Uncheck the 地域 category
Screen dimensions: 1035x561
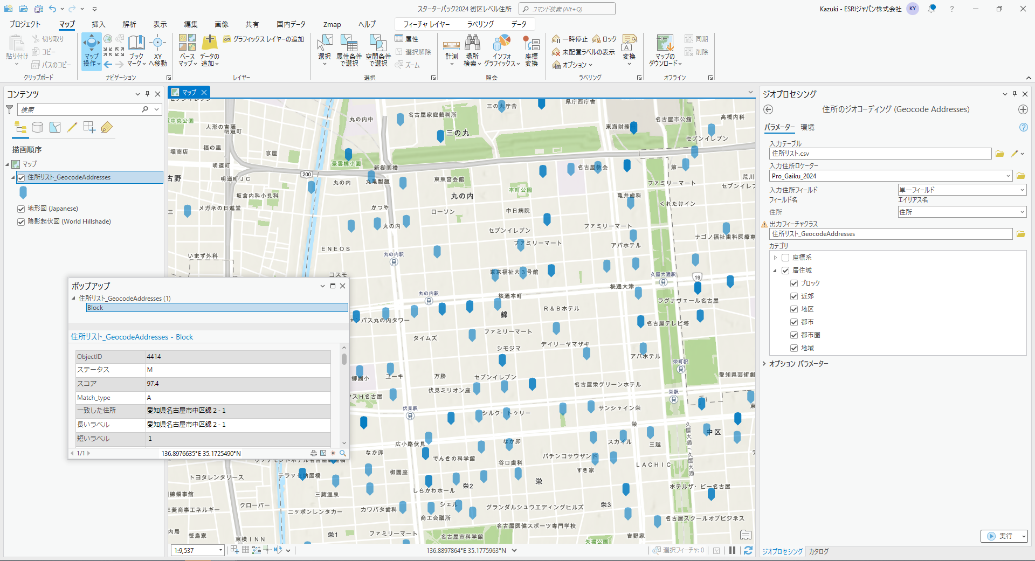point(794,348)
